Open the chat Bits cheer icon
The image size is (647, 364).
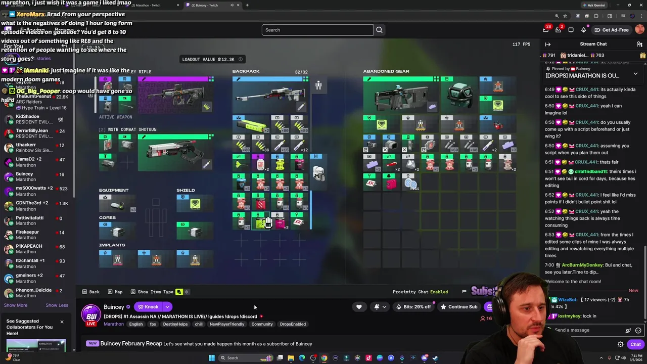(x=628, y=330)
